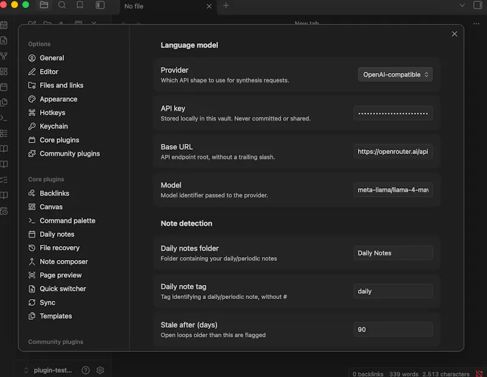Click the Appearance palette icon
487x377 pixels.
[x=32, y=99]
